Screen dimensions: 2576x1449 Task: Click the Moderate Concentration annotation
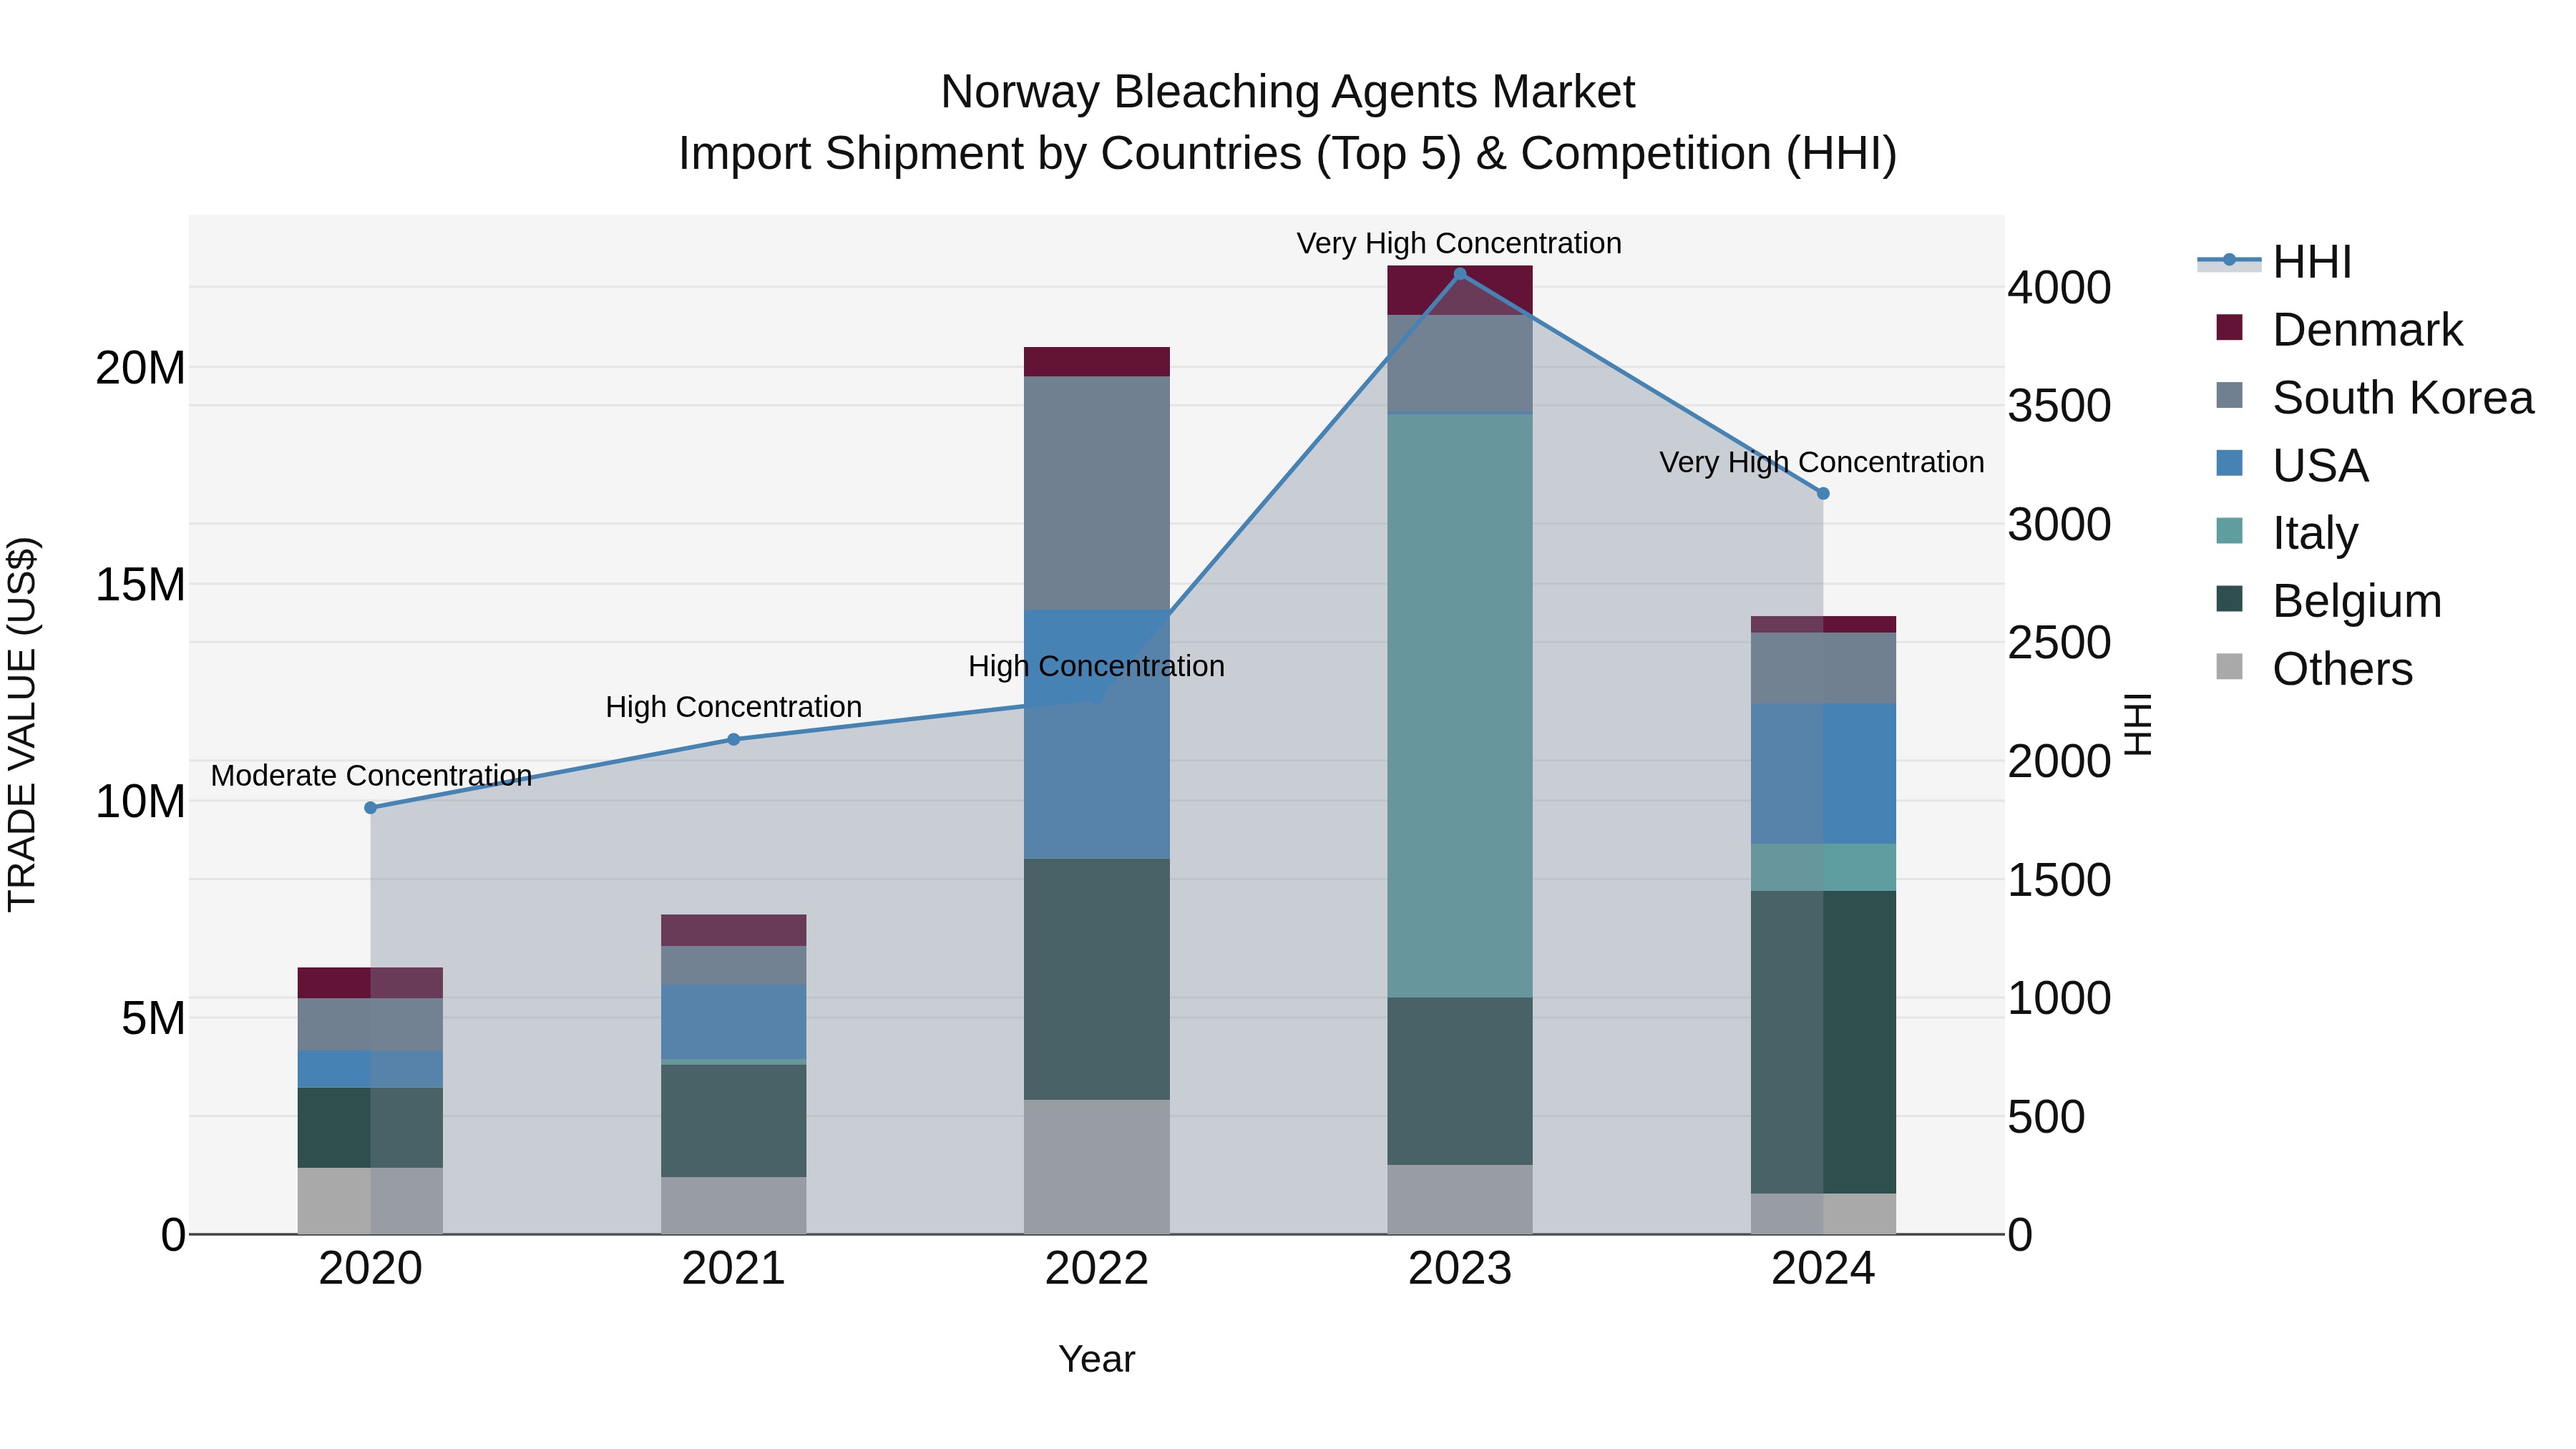click(x=371, y=776)
